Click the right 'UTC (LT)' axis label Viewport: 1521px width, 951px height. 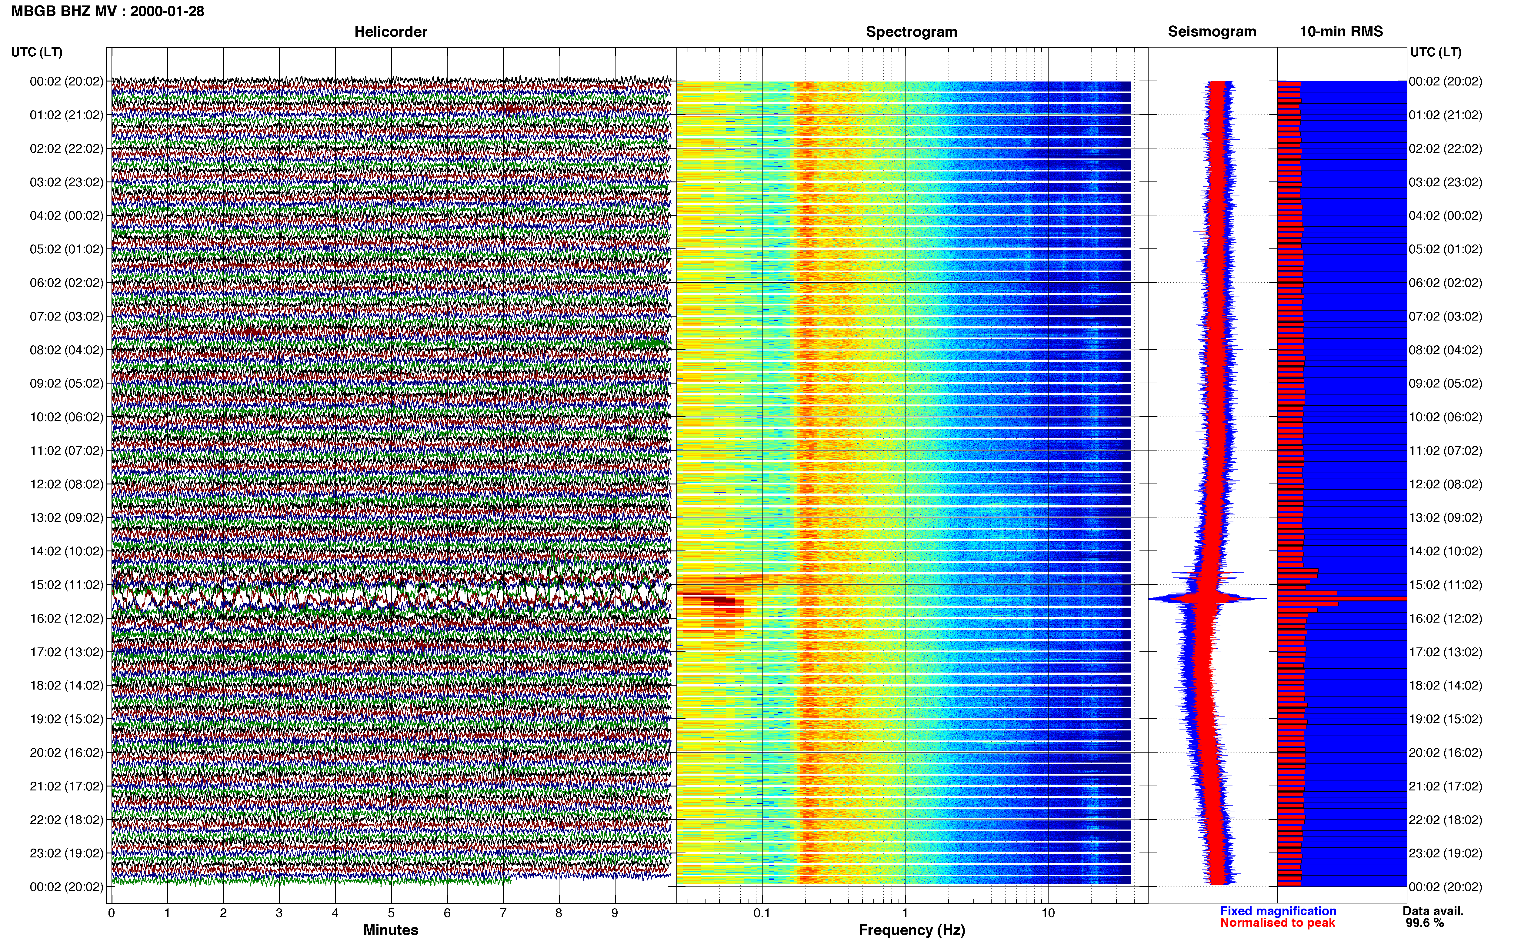[1436, 52]
